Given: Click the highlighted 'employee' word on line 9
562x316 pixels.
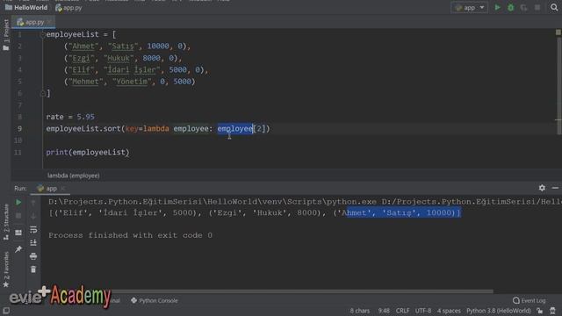Looking at the screenshot, I should (234, 129).
